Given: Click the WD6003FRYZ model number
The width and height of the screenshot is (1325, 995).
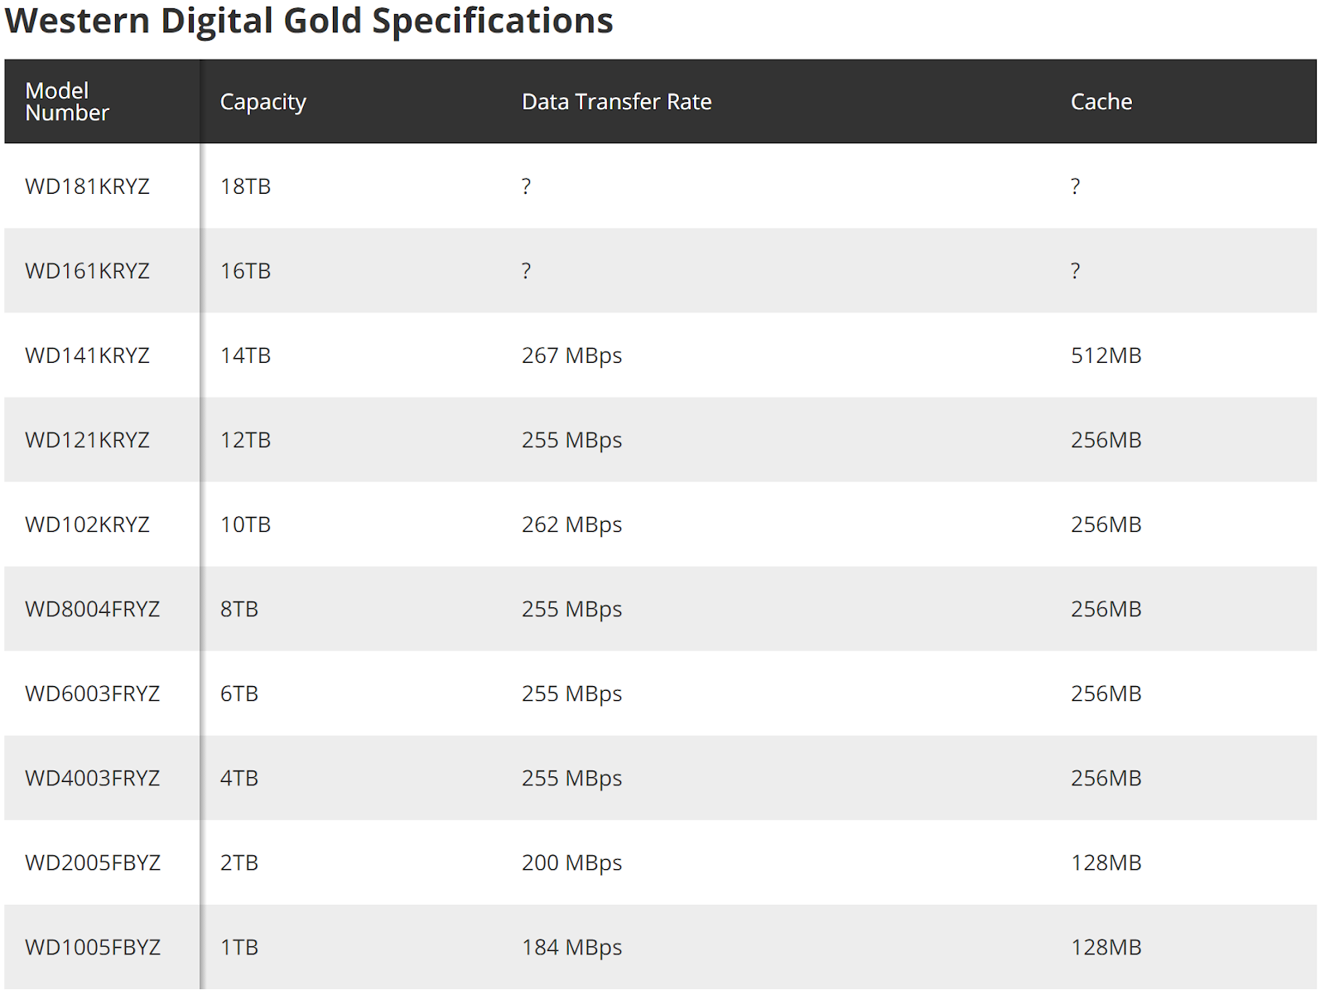Looking at the screenshot, I should 92,693.
